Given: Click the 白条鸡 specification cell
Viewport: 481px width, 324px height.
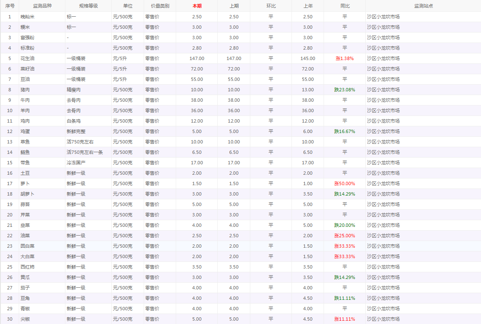Looking at the screenshot, I should click(x=74, y=121).
